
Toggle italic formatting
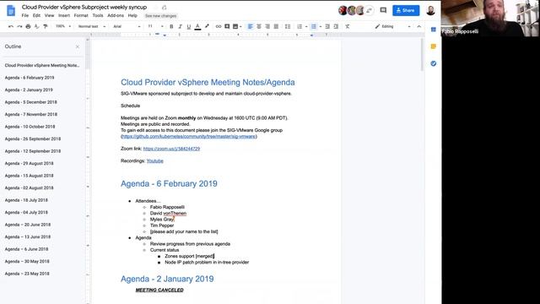[x=180, y=26]
